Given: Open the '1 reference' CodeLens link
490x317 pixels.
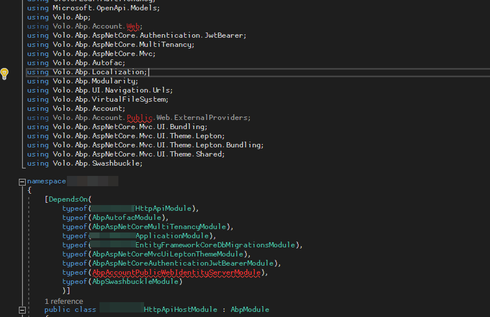Looking at the screenshot, I should 63,301.
